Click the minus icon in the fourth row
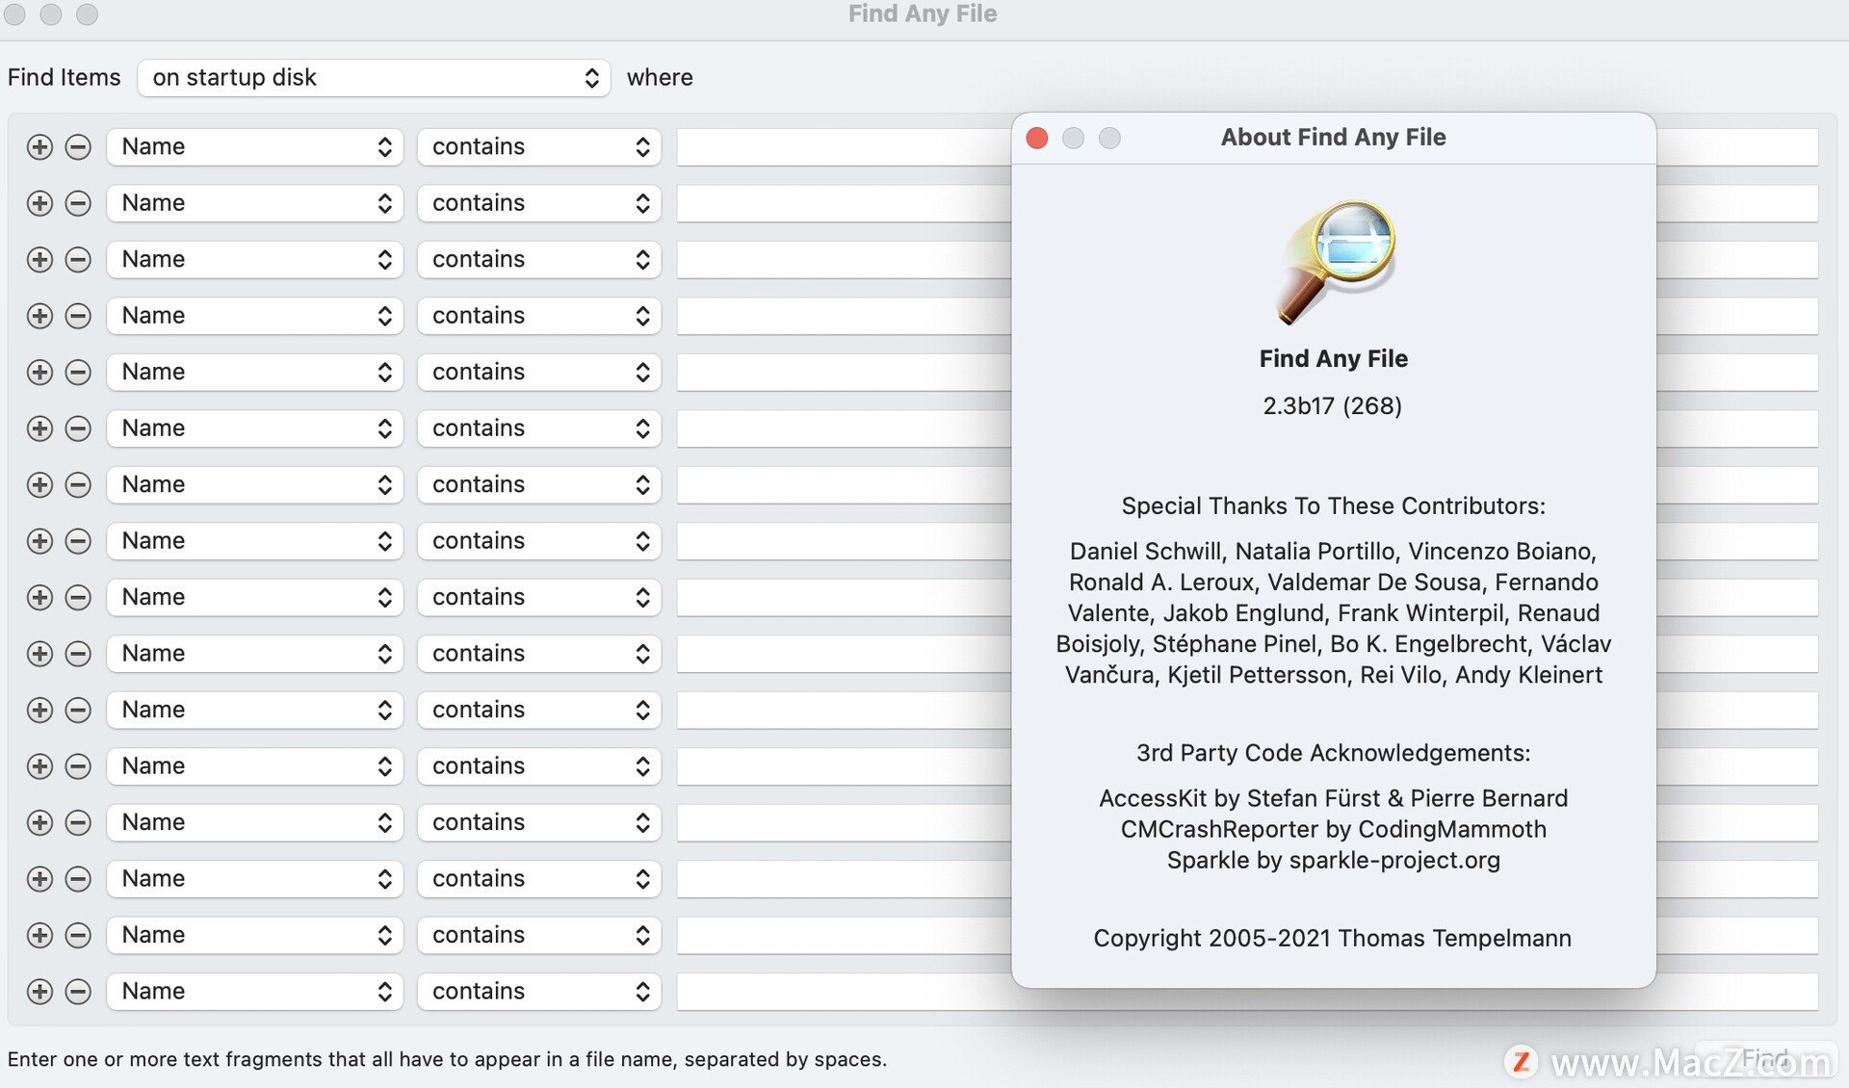 click(78, 316)
